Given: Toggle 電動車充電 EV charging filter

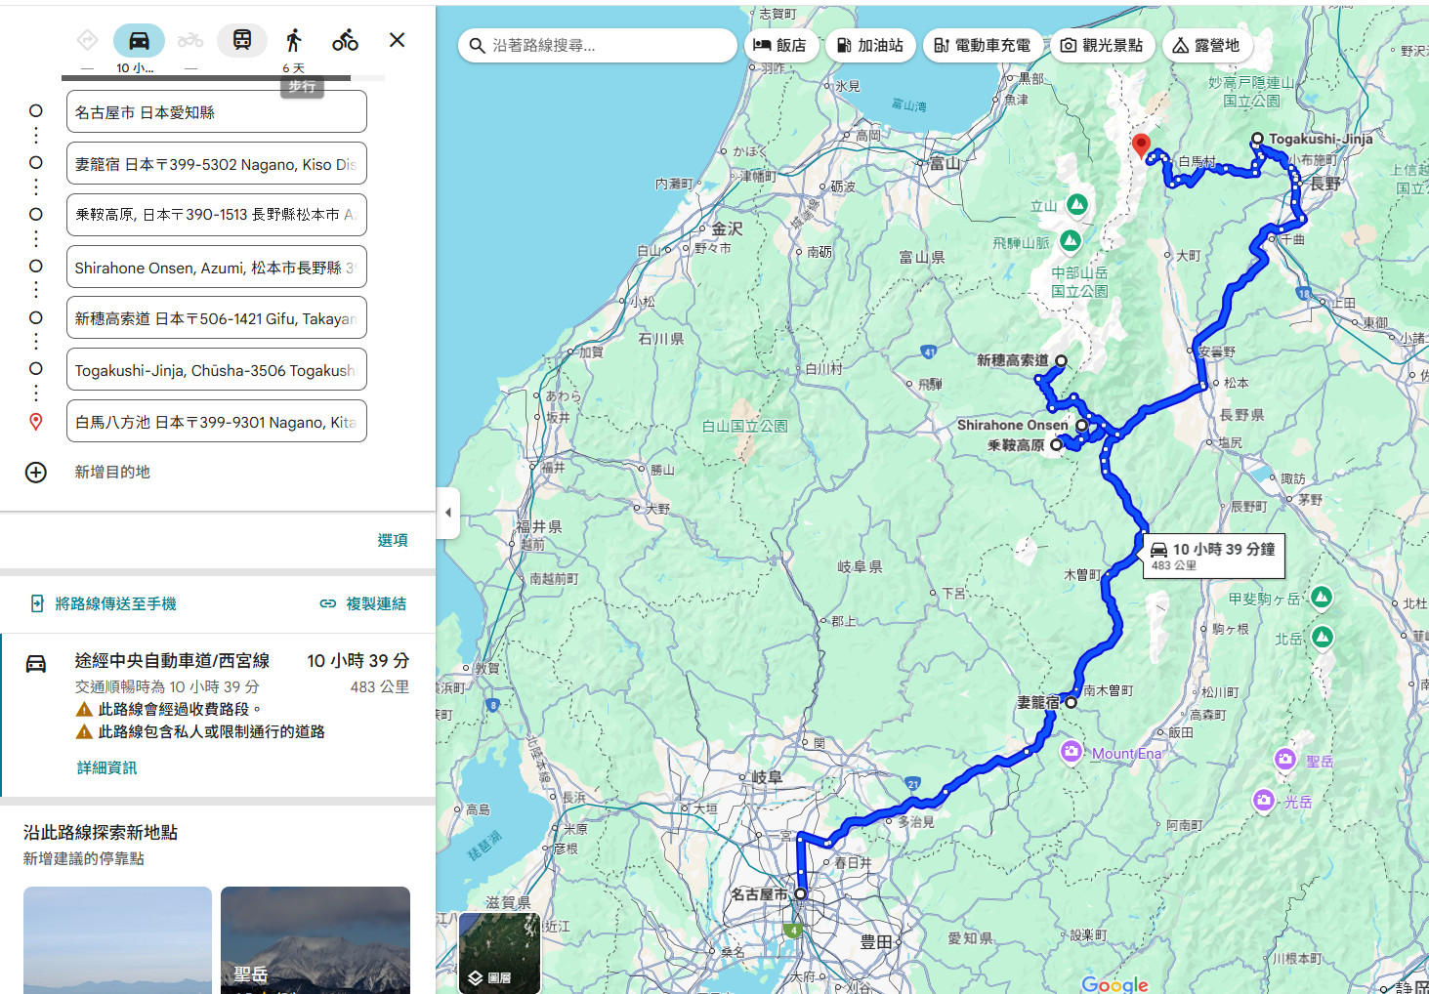Looking at the screenshot, I should click(x=982, y=46).
